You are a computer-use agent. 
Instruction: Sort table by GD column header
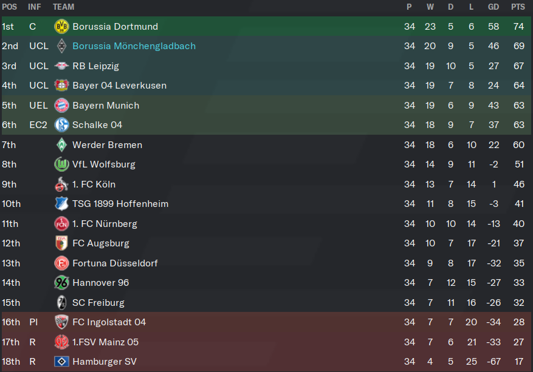tap(493, 7)
